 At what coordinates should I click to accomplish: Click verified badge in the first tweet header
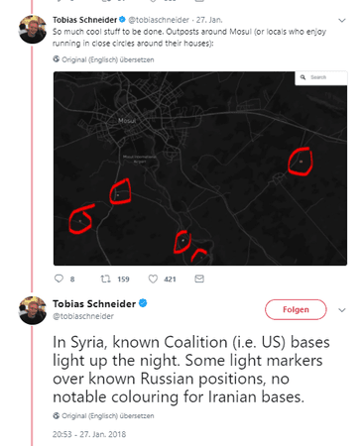click(x=122, y=20)
